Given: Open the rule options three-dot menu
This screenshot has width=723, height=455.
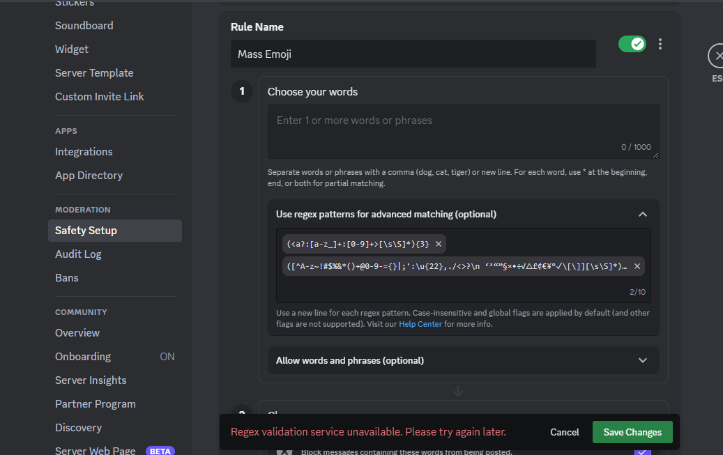Looking at the screenshot, I should point(660,43).
